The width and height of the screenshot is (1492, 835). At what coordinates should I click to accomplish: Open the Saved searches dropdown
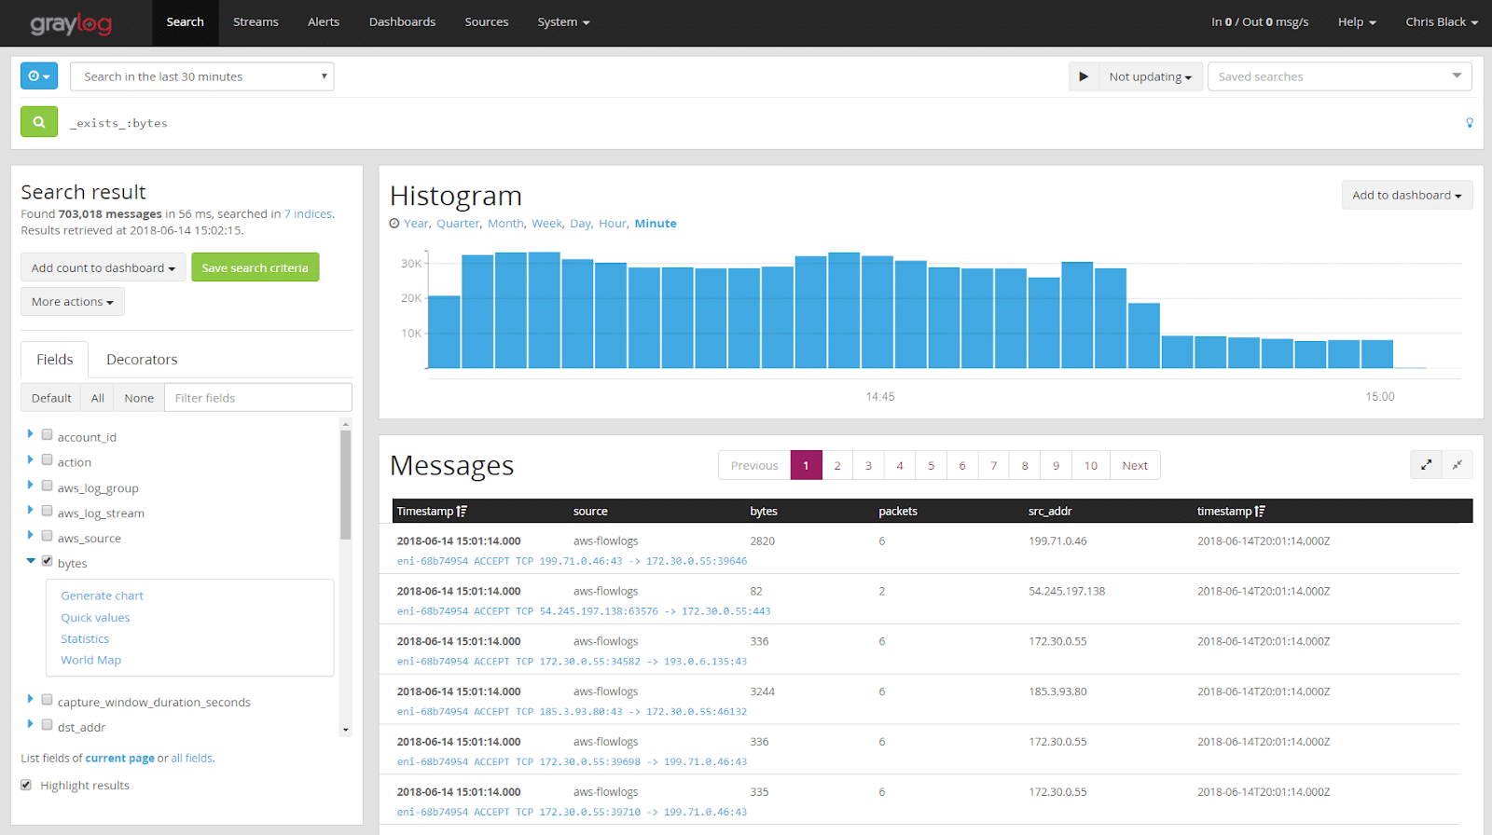1339,76
